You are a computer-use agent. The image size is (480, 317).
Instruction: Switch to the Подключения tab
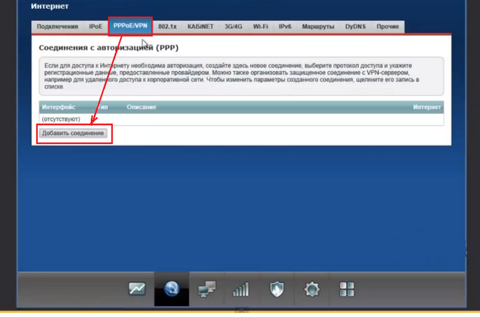coord(57,27)
